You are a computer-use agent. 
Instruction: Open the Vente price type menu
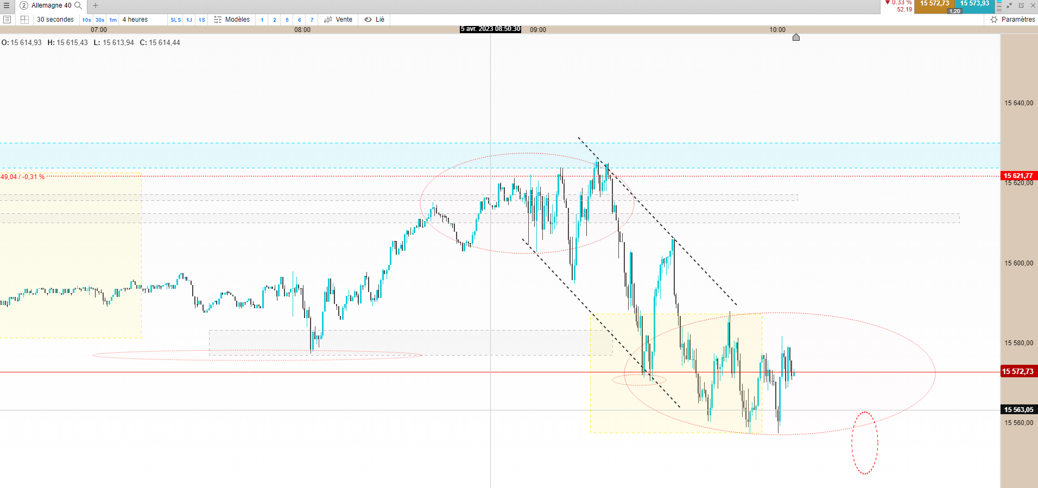pos(338,20)
